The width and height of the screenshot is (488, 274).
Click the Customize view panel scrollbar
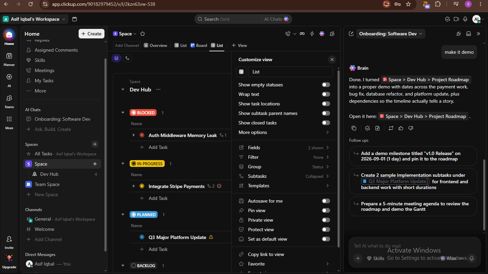pyautogui.click(x=338, y=158)
